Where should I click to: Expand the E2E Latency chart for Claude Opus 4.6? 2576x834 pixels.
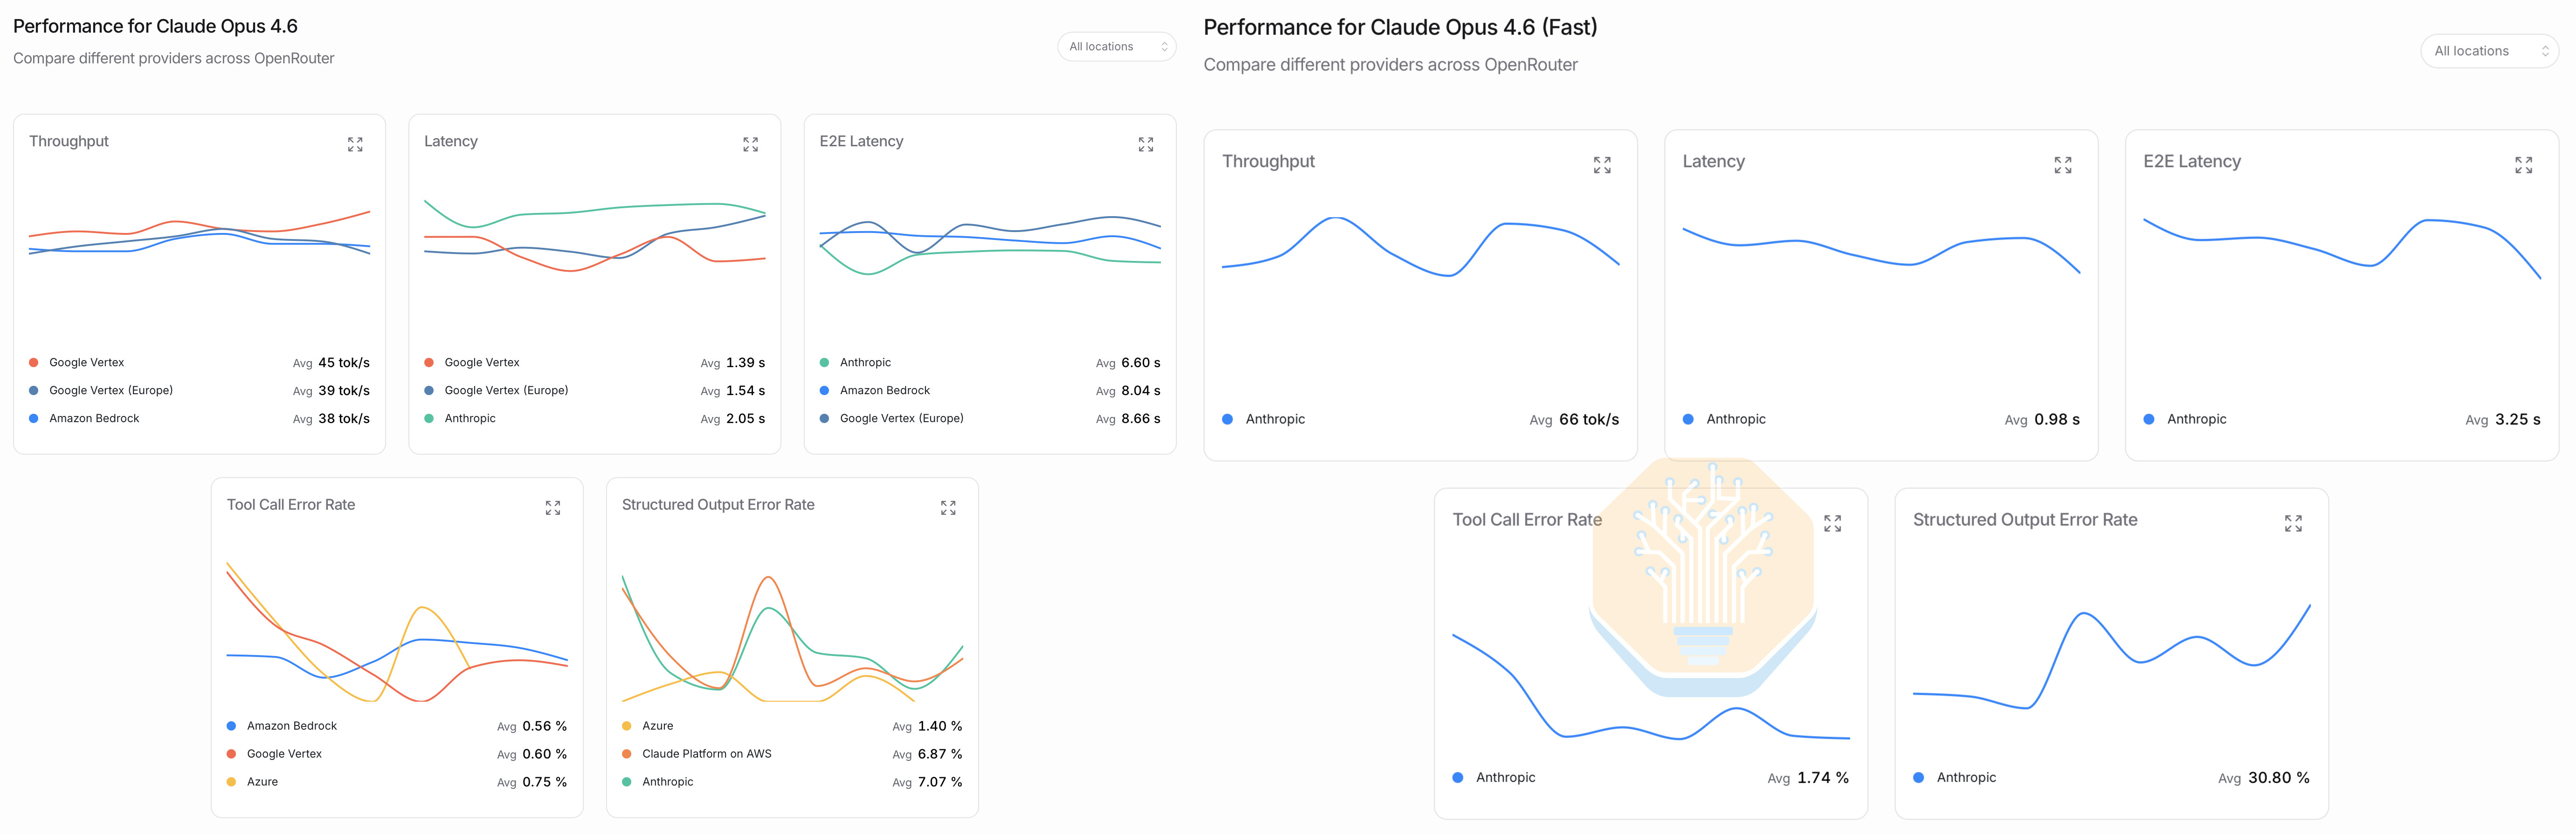[x=1146, y=145]
